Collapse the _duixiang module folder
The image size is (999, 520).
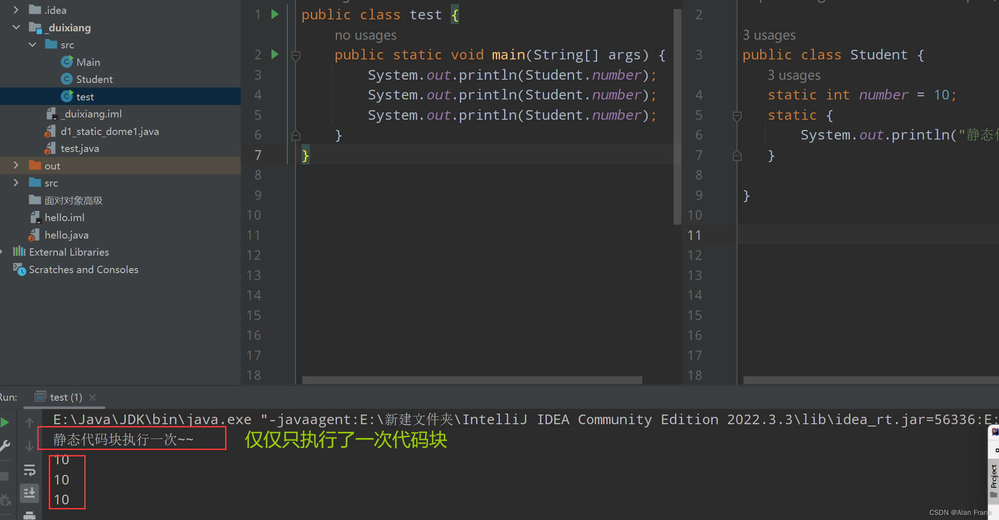(x=17, y=27)
